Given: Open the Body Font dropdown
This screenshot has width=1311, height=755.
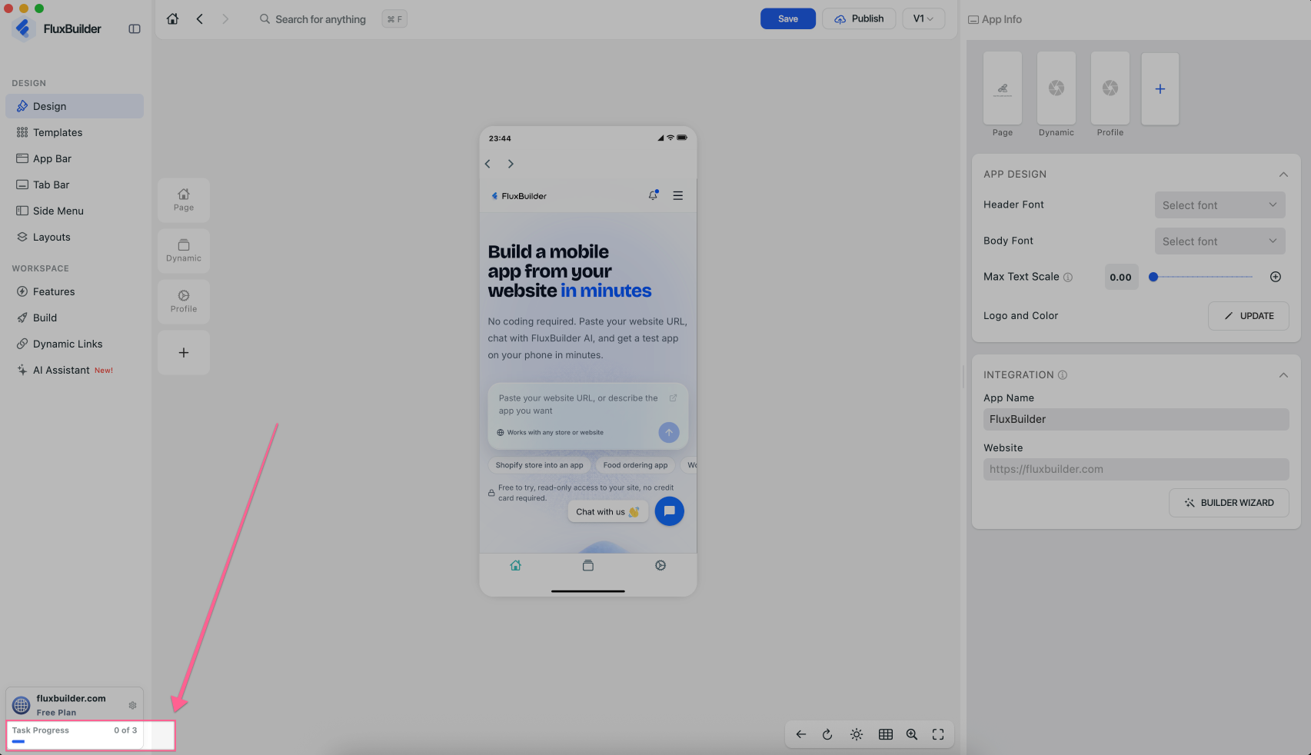Looking at the screenshot, I should tap(1220, 241).
